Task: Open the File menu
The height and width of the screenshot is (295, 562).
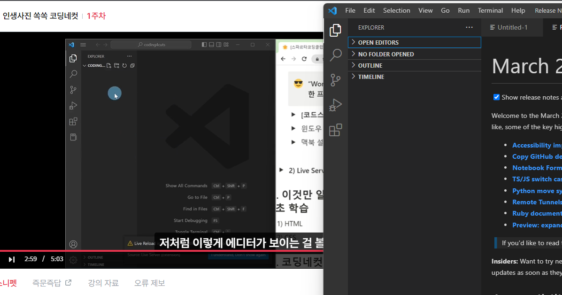Action: coord(350,10)
